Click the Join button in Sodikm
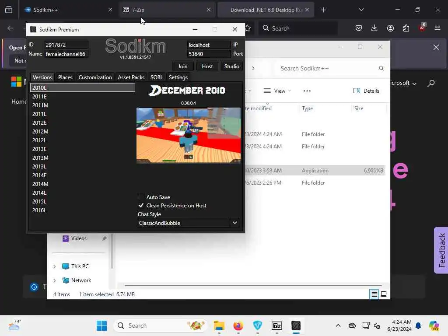This screenshot has height=336, width=448. 183,66
